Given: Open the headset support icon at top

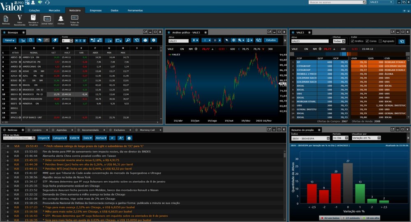Looking at the screenshot, I should 47,3.
